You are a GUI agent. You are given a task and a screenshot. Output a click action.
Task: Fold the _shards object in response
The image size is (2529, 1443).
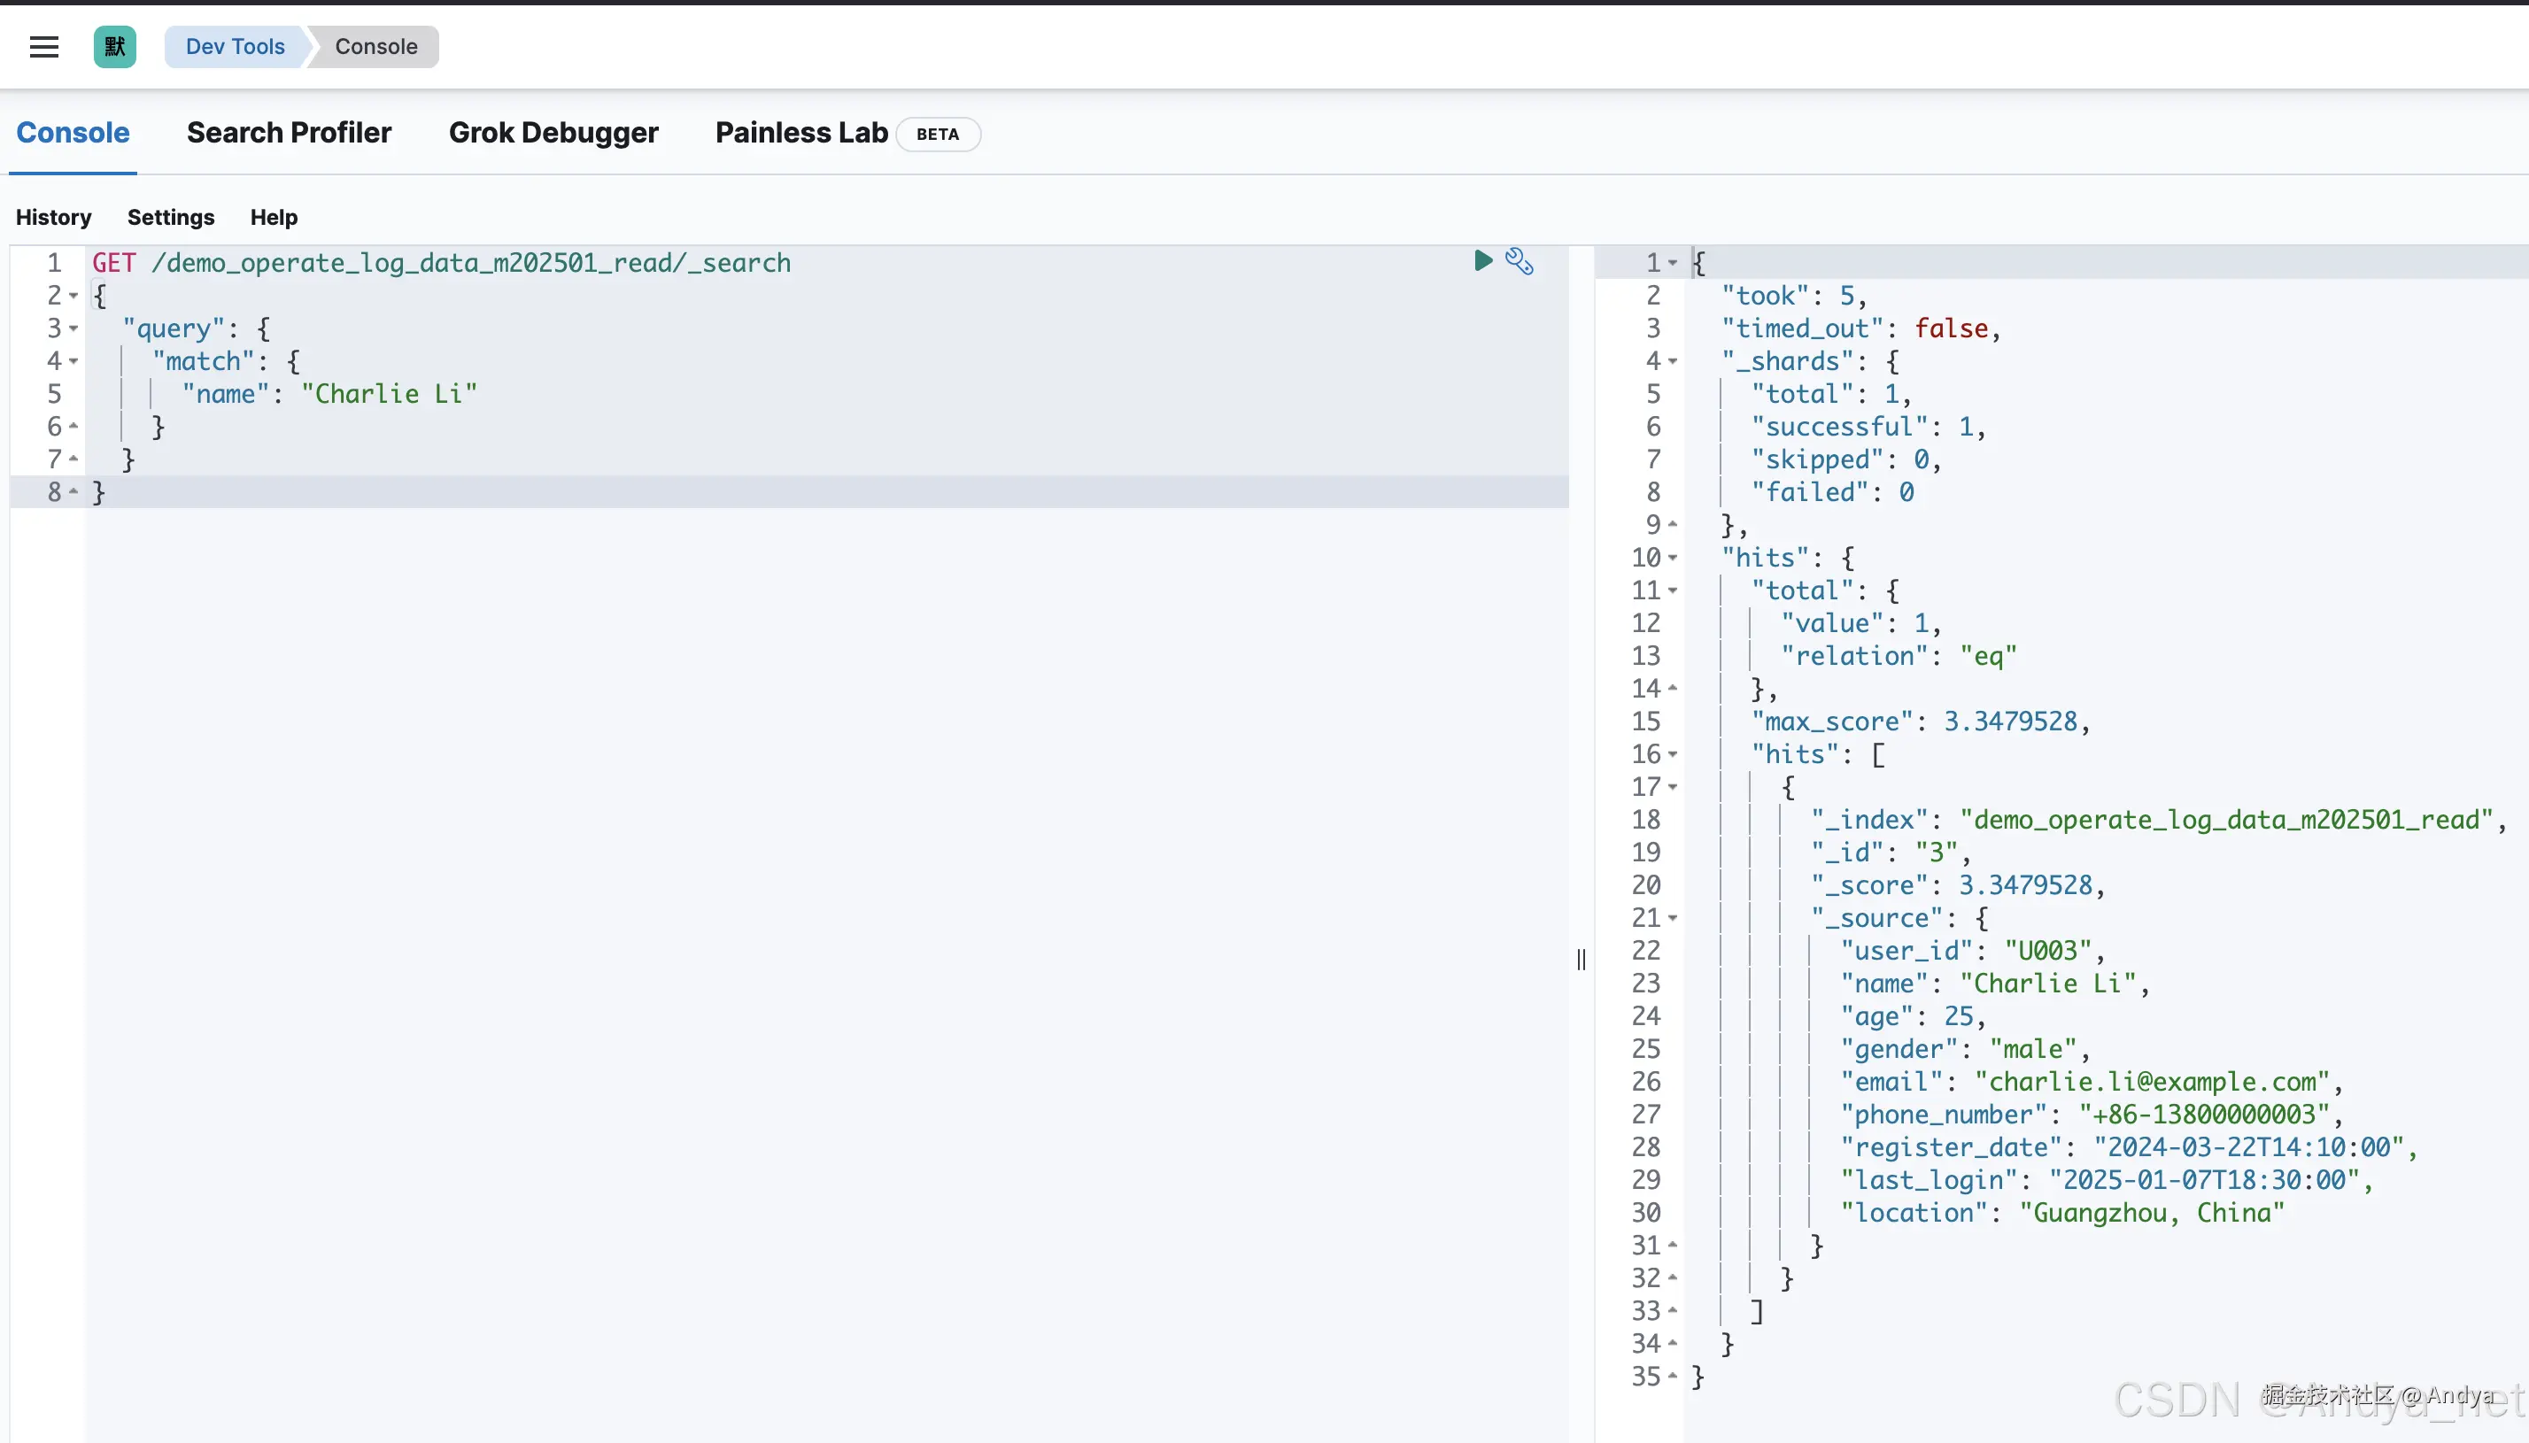tap(1673, 362)
